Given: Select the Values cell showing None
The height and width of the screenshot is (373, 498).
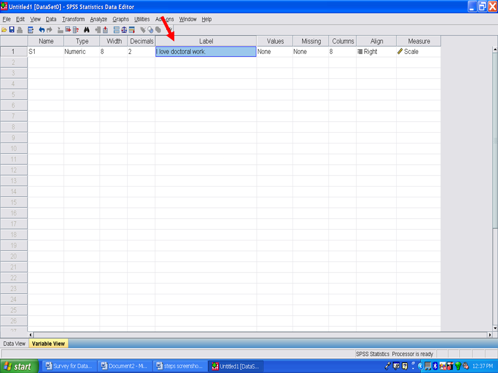Looking at the screenshot, I should tap(274, 52).
